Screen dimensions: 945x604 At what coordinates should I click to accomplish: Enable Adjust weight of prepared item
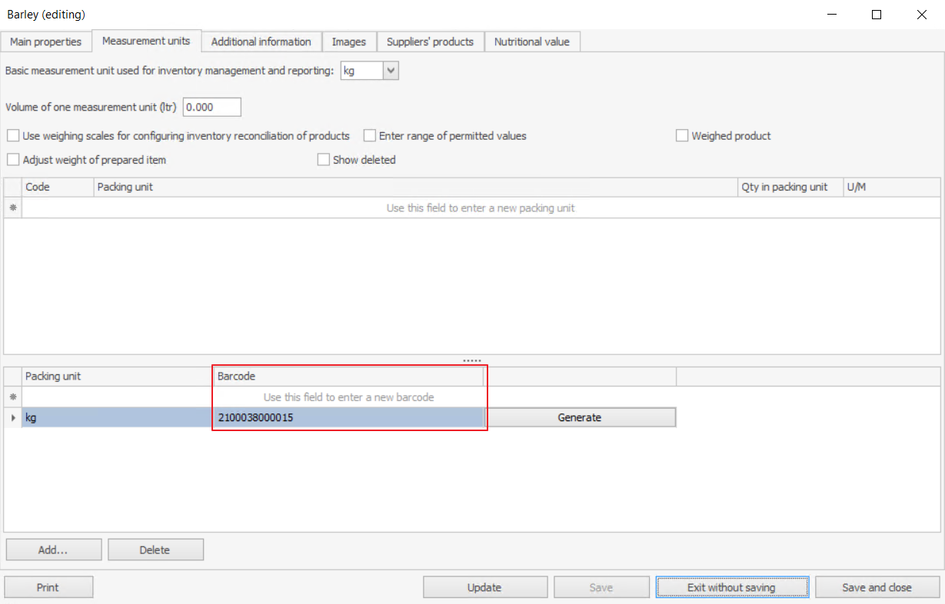13,160
